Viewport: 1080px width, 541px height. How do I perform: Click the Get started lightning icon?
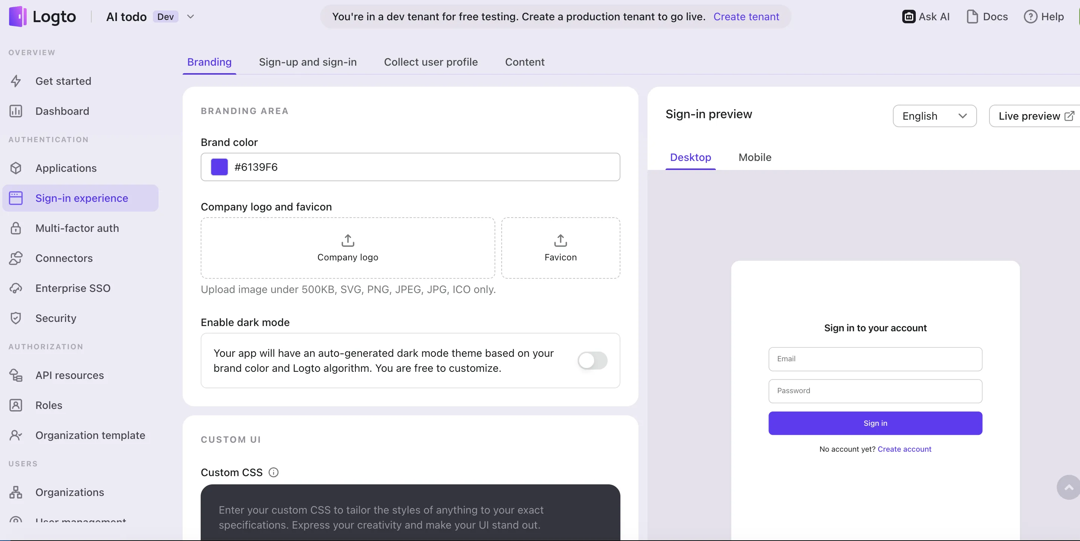[16, 81]
